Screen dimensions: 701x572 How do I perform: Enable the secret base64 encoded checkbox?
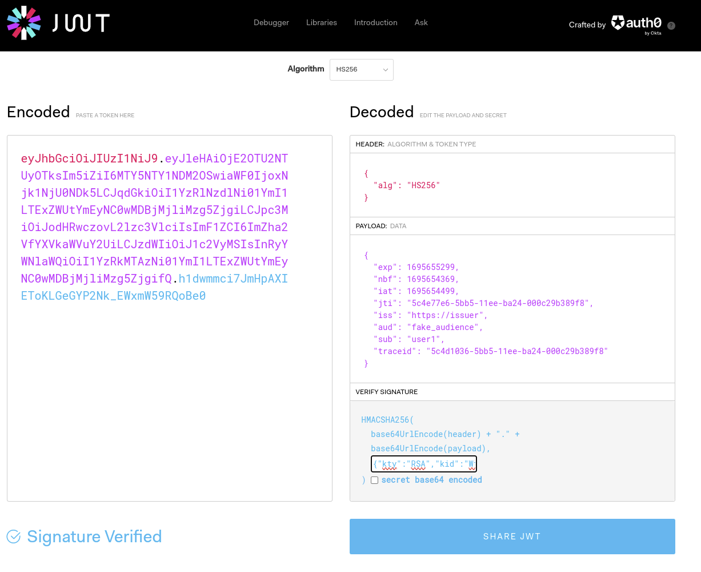click(x=374, y=480)
